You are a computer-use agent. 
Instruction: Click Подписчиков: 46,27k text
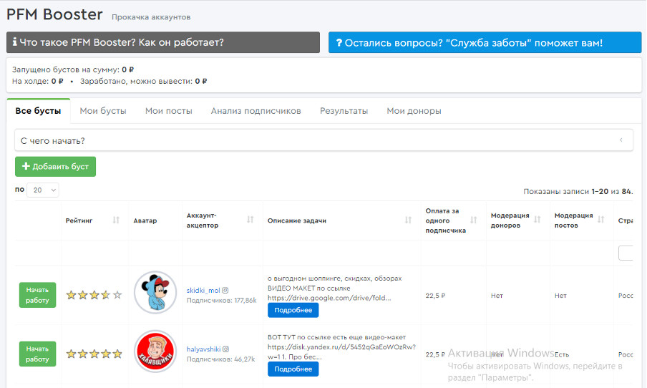220,359
